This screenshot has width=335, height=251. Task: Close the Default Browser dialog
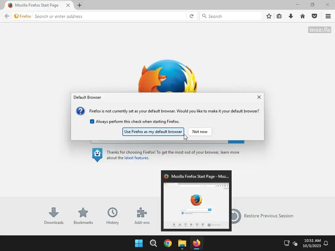pos(259,97)
